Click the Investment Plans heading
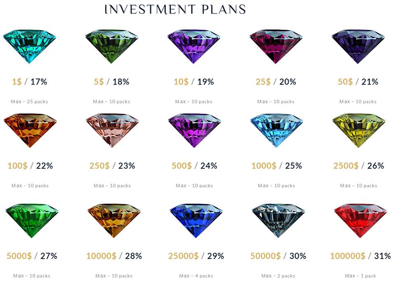This screenshot has width=395, height=285. [175, 9]
